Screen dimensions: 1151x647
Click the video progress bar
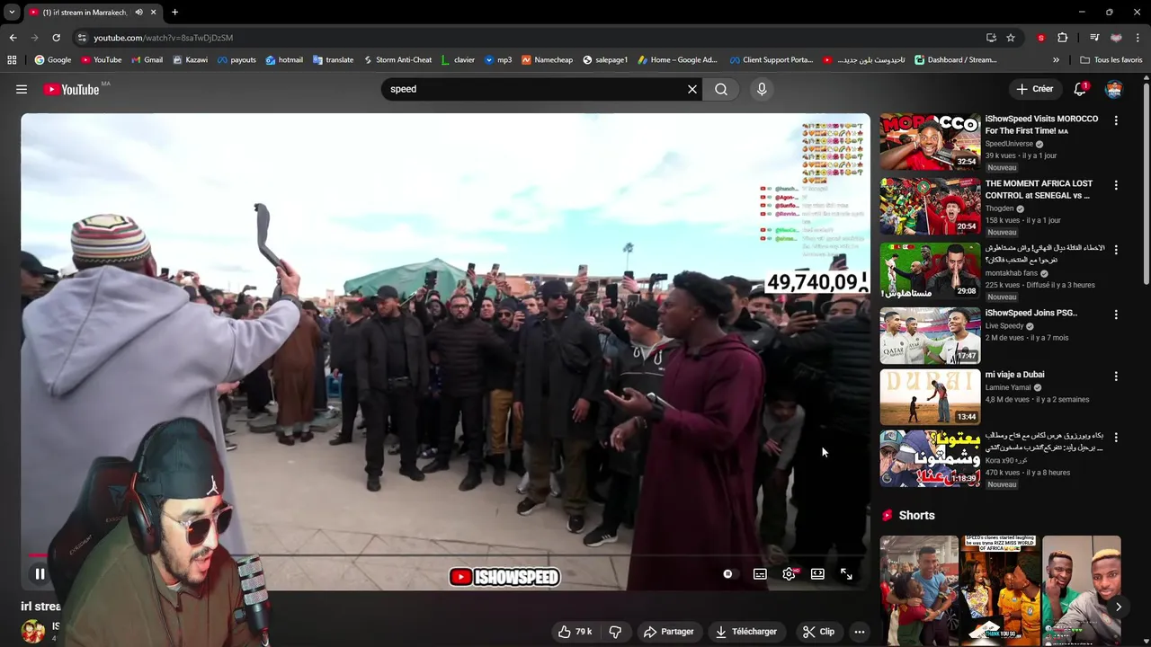pos(445,555)
